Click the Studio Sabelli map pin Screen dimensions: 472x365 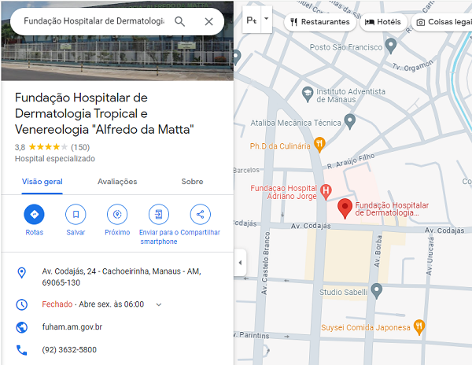(377, 291)
